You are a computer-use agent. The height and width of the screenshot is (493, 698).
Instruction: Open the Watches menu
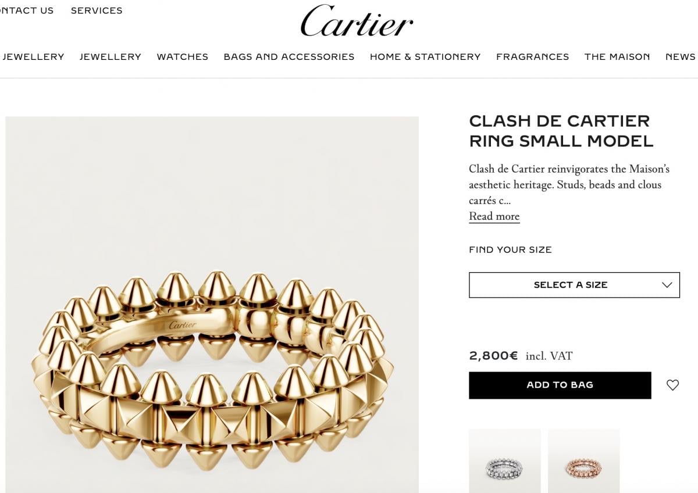coord(182,56)
